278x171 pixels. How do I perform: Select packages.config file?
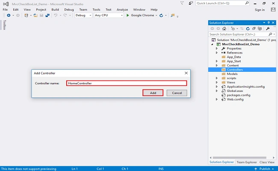pos(239,95)
